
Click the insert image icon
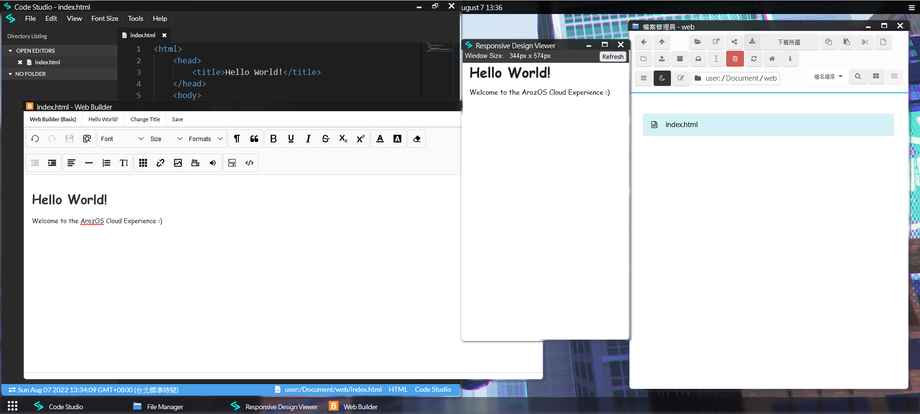coord(178,163)
